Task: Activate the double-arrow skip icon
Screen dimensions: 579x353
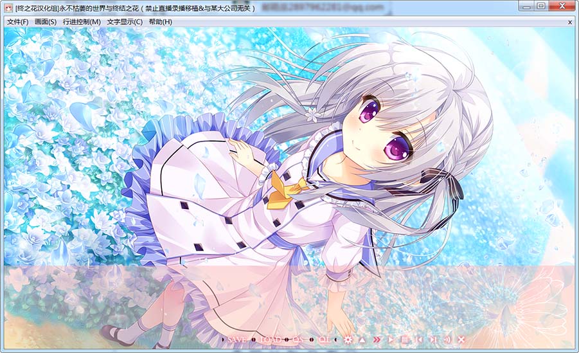Action: click(x=377, y=339)
